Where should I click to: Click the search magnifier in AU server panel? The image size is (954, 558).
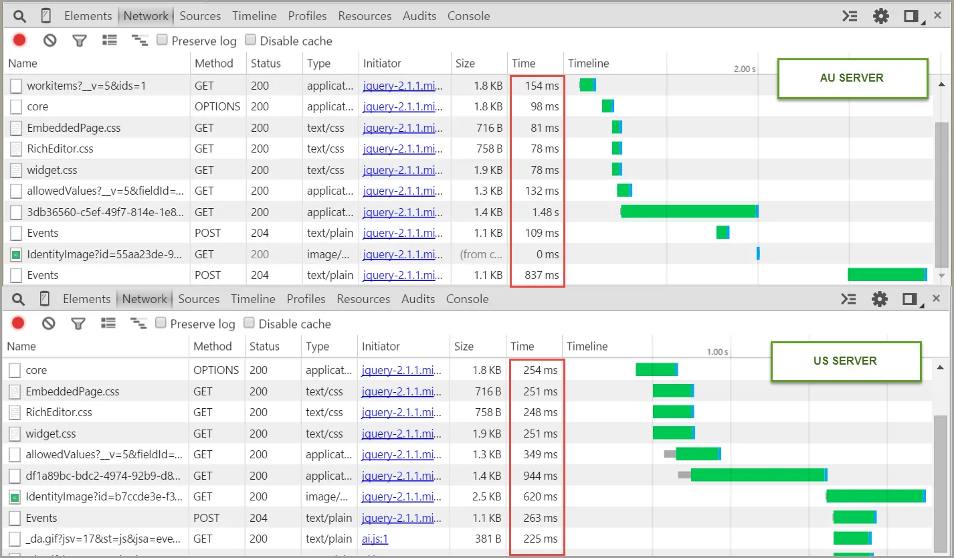pyautogui.click(x=19, y=16)
